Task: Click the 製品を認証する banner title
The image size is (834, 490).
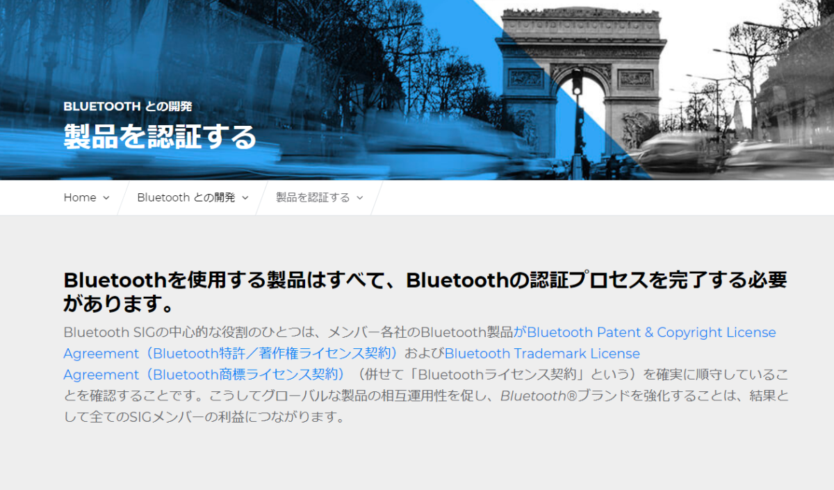Action: (x=160, y=137)
